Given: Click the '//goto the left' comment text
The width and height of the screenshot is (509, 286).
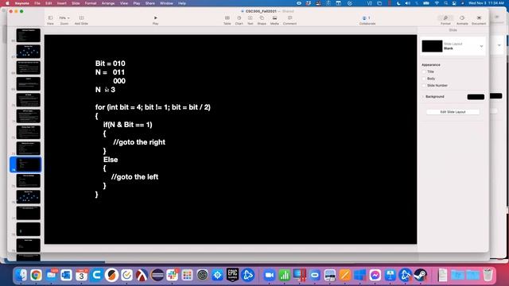Looking at the screenshot, I should pos(134,176).
